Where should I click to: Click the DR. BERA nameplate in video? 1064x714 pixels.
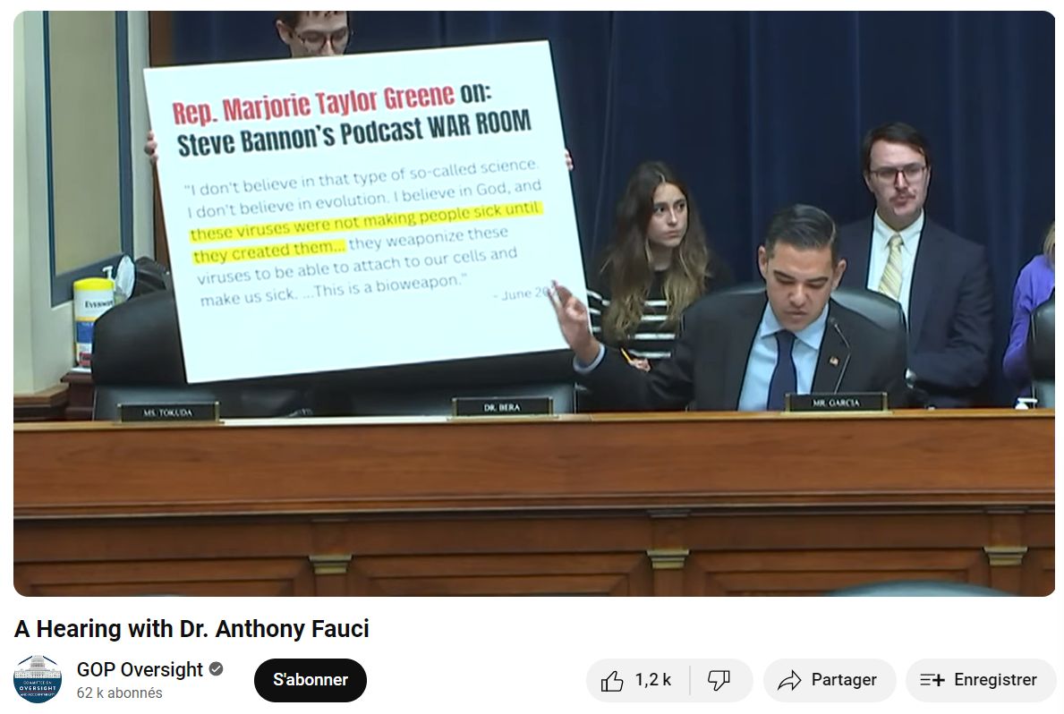click(x=501, y=406)
